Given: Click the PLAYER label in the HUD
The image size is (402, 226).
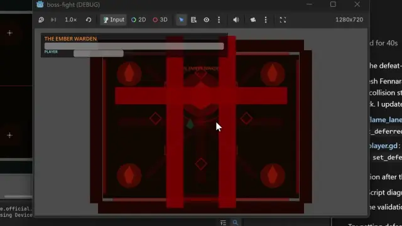Looking at the screenshot, I should pyautogui.click(x=51, y=51).
